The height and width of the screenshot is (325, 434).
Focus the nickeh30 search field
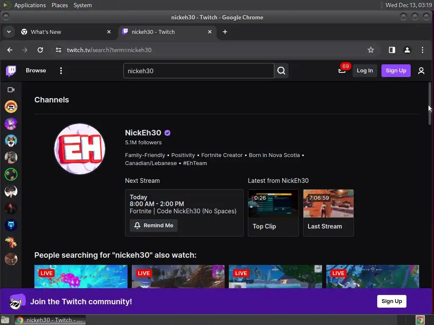[198, 71]
